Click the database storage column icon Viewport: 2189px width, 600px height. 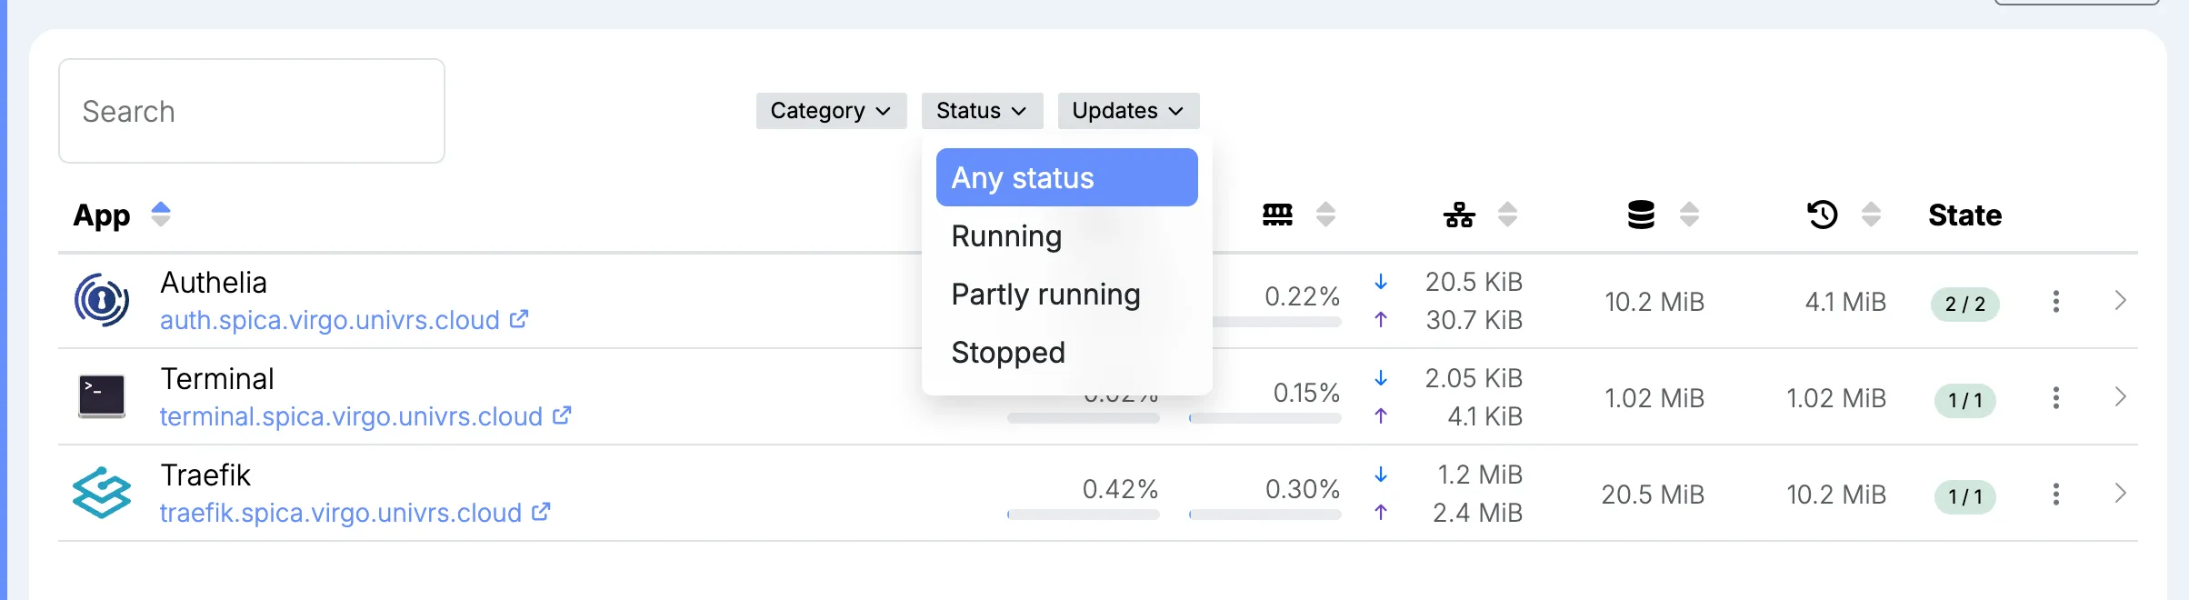pyautogui.click(x=1641, y=215)
